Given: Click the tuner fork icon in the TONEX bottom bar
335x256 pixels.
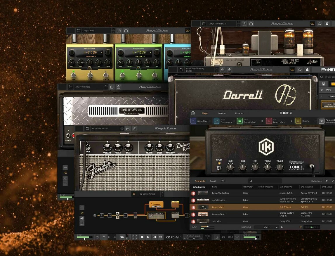Looking at the screenshot, I should 301,227.
